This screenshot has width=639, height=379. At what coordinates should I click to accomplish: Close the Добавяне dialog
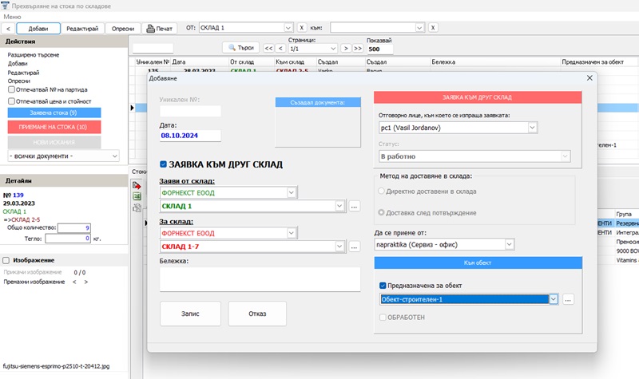[589, 77]
